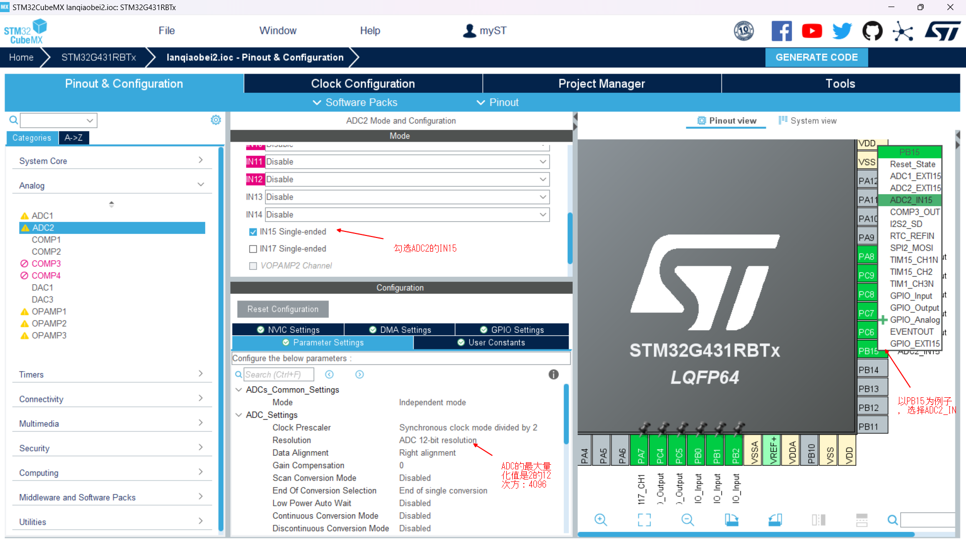The width and height of the screenshot is (966, 544).
Task: Go to STM32G431RBTx breadcrumb
Action: (x=99, y=57)
